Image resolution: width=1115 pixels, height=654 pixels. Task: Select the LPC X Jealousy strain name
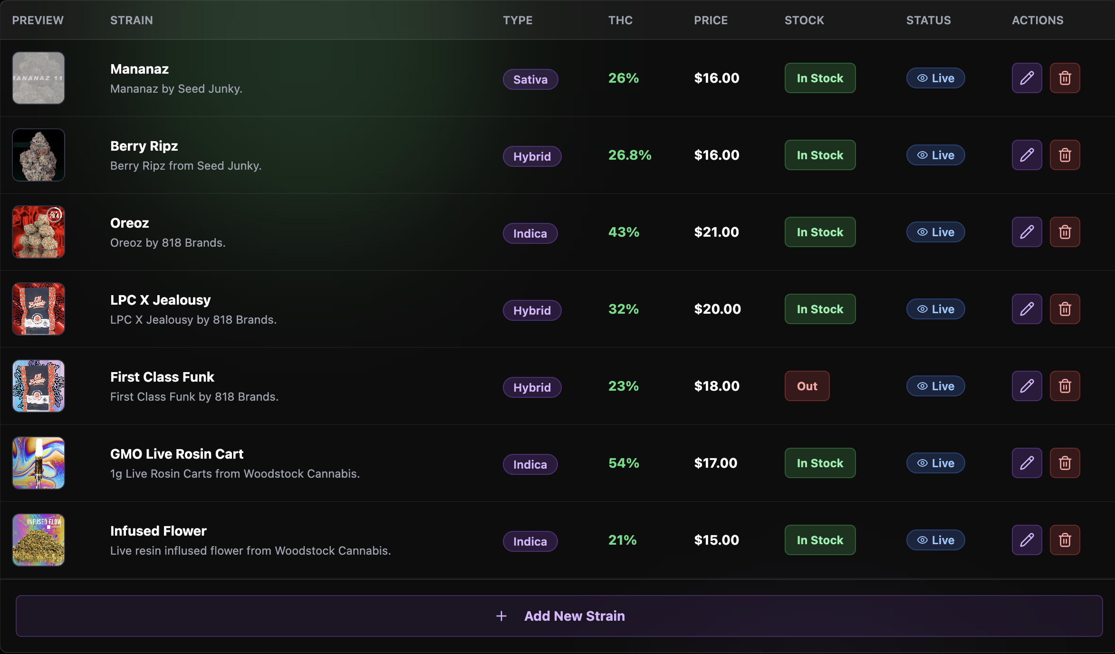pos(160,300)
